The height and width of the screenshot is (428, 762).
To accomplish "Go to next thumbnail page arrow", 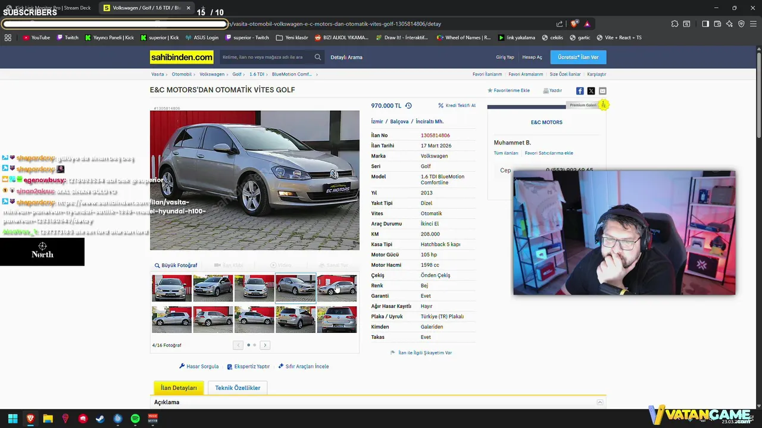I will 265,345.
